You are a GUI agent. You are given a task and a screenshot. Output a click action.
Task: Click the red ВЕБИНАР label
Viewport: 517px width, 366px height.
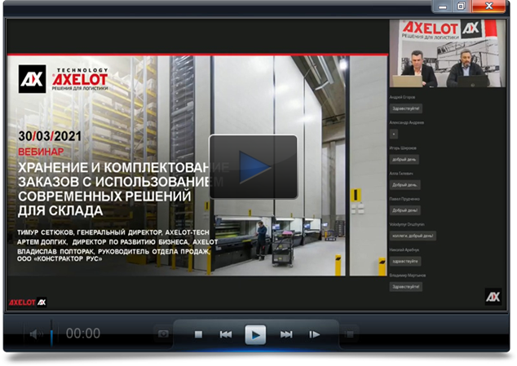[x=41, y=152]
